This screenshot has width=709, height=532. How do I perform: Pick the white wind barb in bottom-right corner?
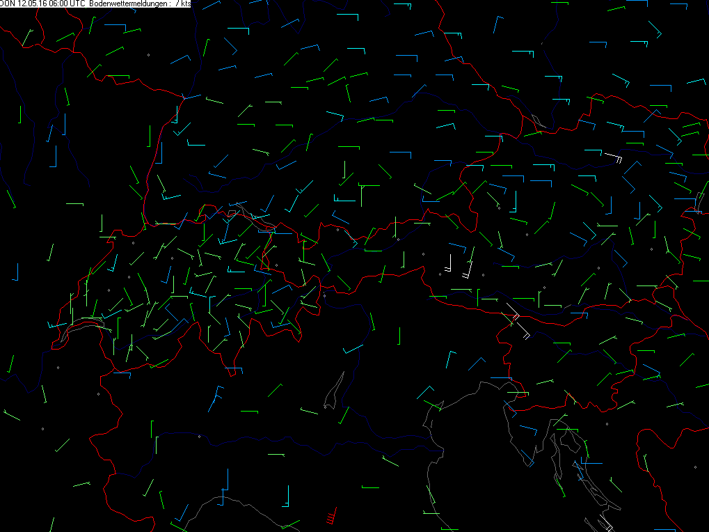click(604, 522)
